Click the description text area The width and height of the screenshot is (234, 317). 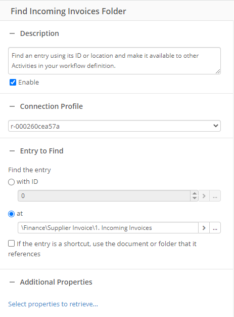coord(114,61)
